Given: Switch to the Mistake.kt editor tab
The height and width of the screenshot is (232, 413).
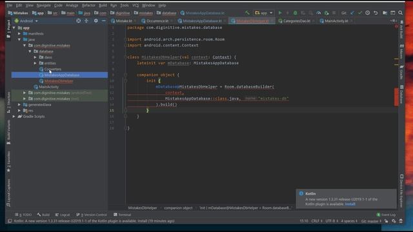Looking at the screenshot, I should click(x=124, y=21).
